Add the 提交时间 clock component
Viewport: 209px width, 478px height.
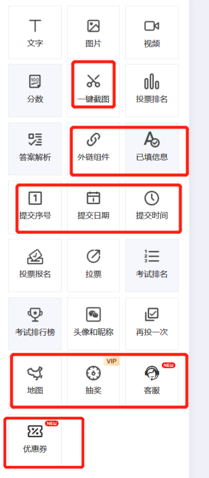(152, 207)
